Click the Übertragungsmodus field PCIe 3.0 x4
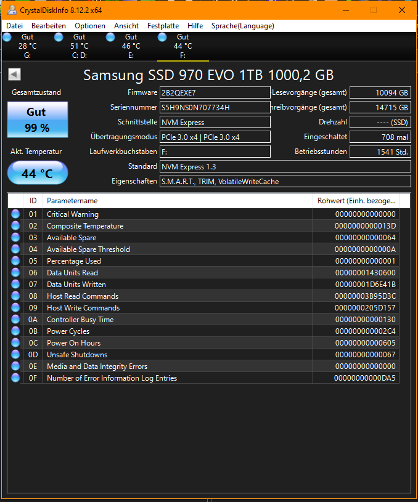This screenshot has height=502, width=418. [x=215, y=137]
